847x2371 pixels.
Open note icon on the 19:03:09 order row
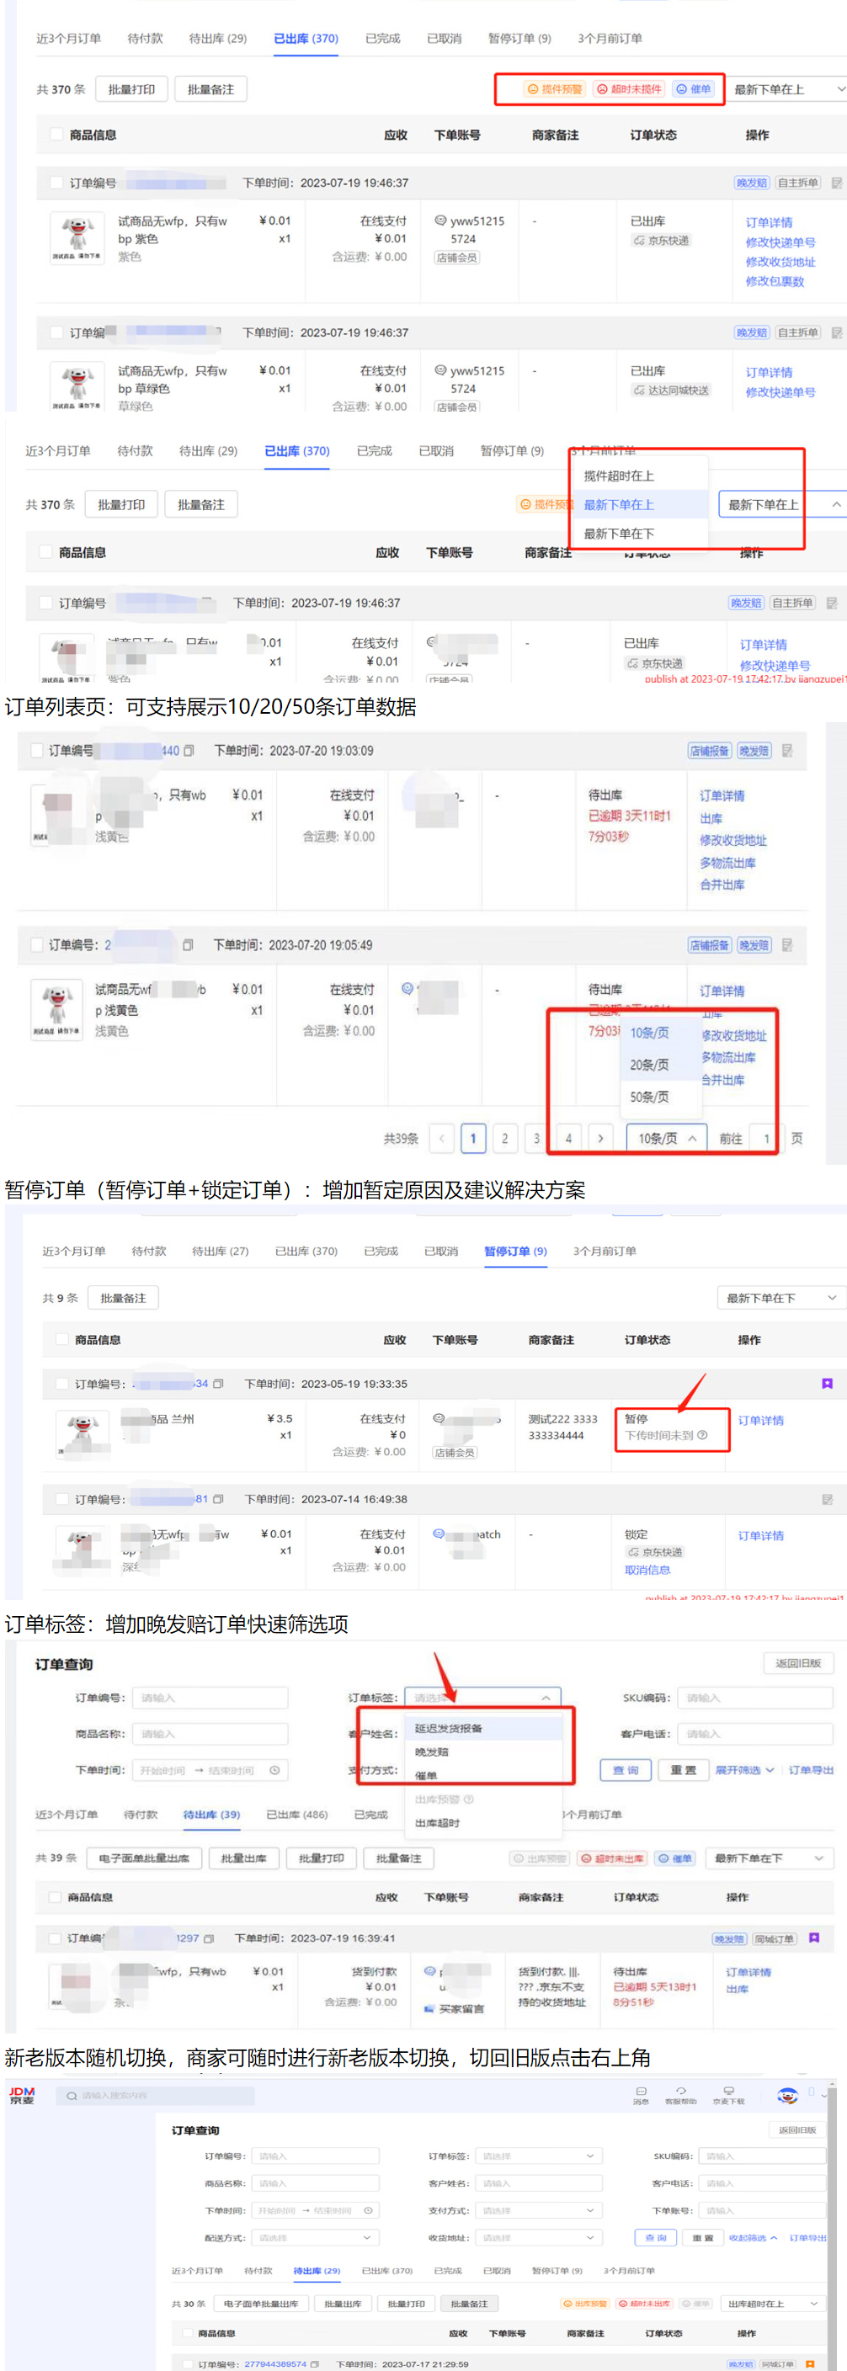pyautogui.click(x=787, y=750)
